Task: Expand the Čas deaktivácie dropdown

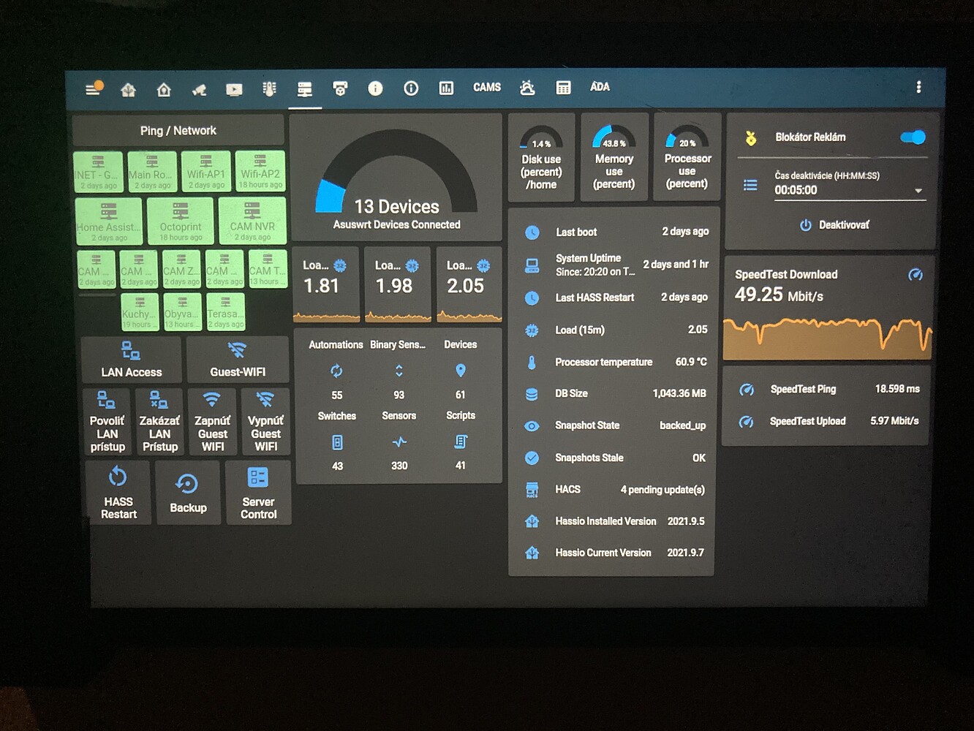Action: [x=918, y=189]
